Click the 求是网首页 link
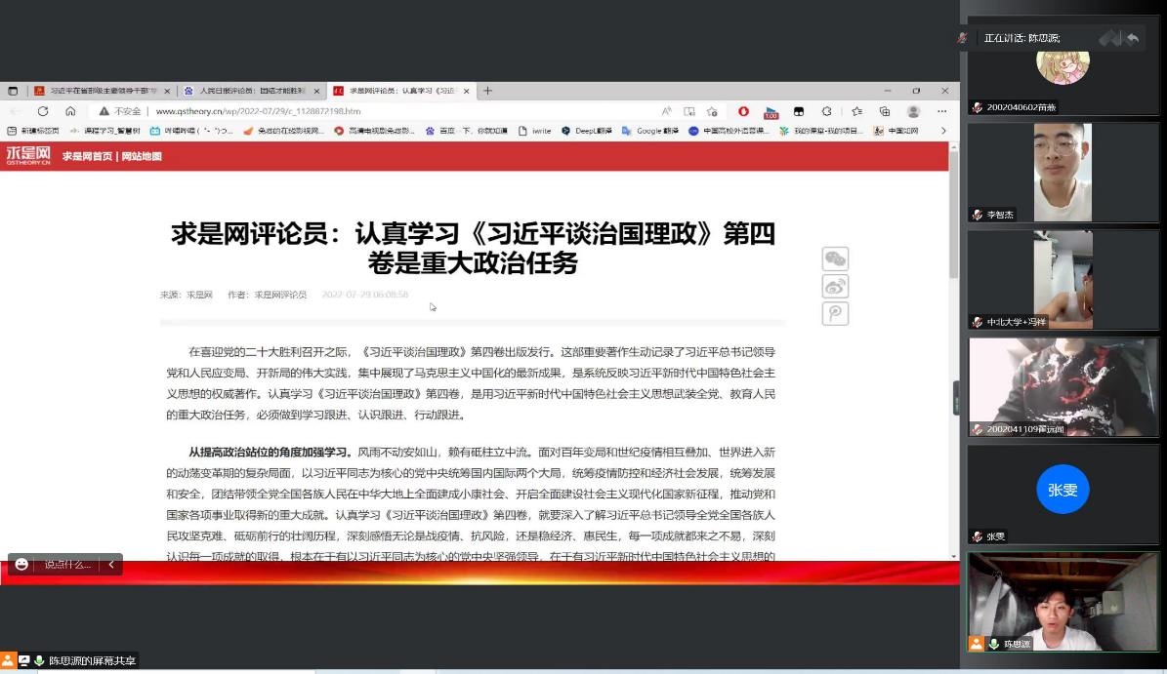 [87, 156]
